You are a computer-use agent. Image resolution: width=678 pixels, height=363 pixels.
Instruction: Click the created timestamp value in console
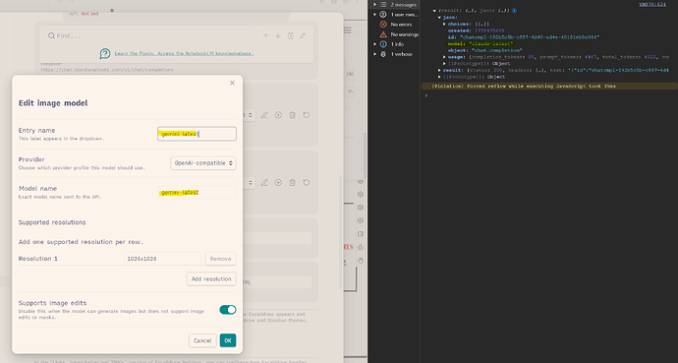click(x=490, y=30)
